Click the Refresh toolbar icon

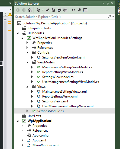click(53, 10)
